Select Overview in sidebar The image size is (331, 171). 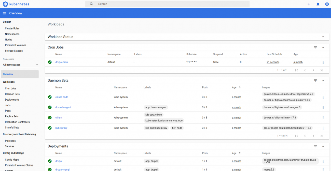click(x=19, y=74)
